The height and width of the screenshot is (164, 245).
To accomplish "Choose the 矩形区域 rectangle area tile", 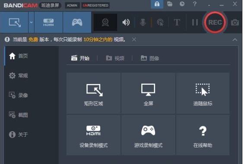I will coord(94,93).
